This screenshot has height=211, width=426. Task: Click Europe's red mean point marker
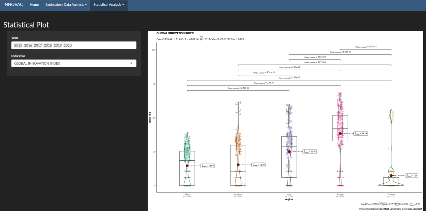[x=340, y=134]
